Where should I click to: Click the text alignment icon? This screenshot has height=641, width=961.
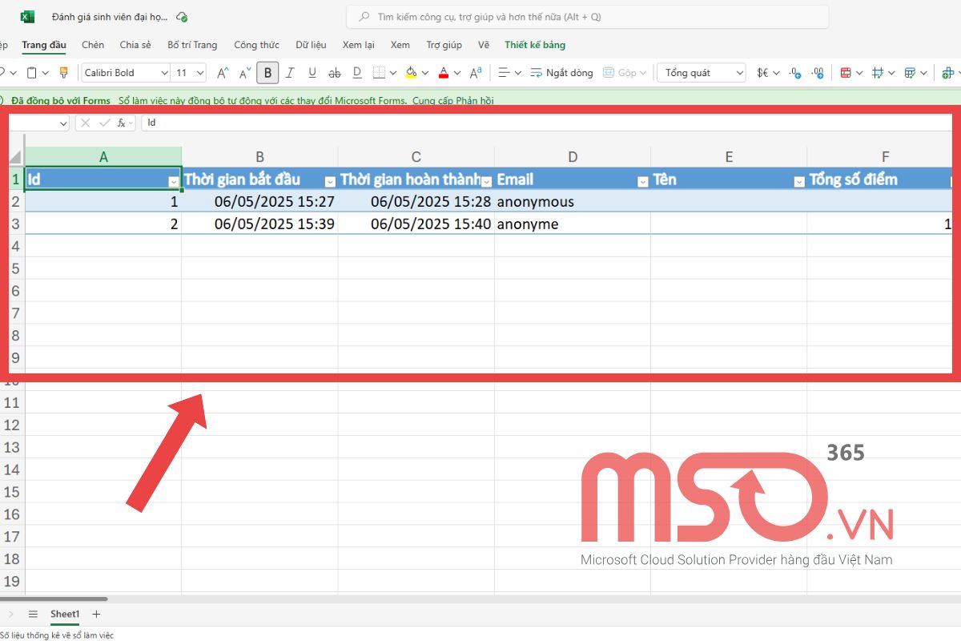tap(504, 73)
